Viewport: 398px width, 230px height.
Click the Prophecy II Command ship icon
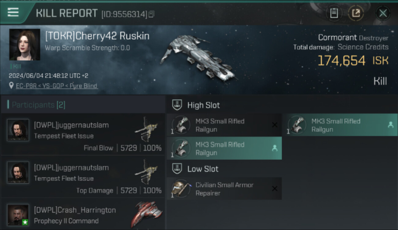tap(147, 214)
